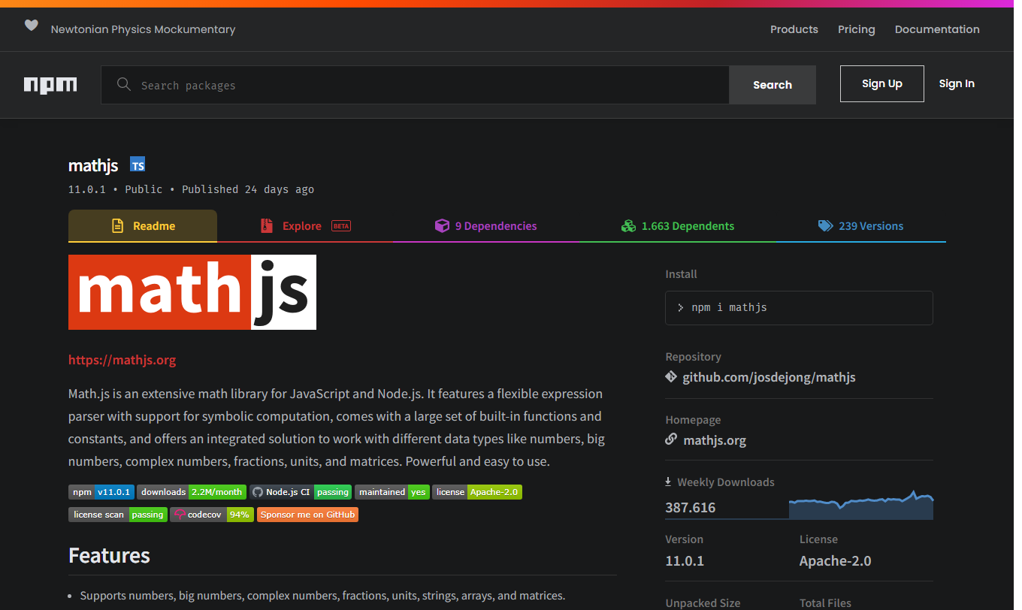1022x610 pixels.
Task: Click the license Apache-2.0 badge
Action: pos(477,492)
